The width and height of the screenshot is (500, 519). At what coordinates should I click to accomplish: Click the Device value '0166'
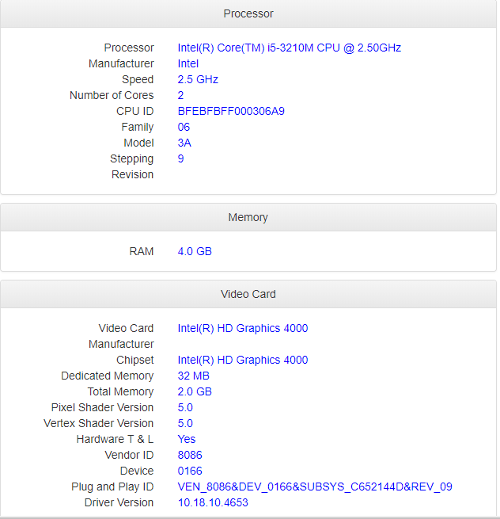pos(190,471)
